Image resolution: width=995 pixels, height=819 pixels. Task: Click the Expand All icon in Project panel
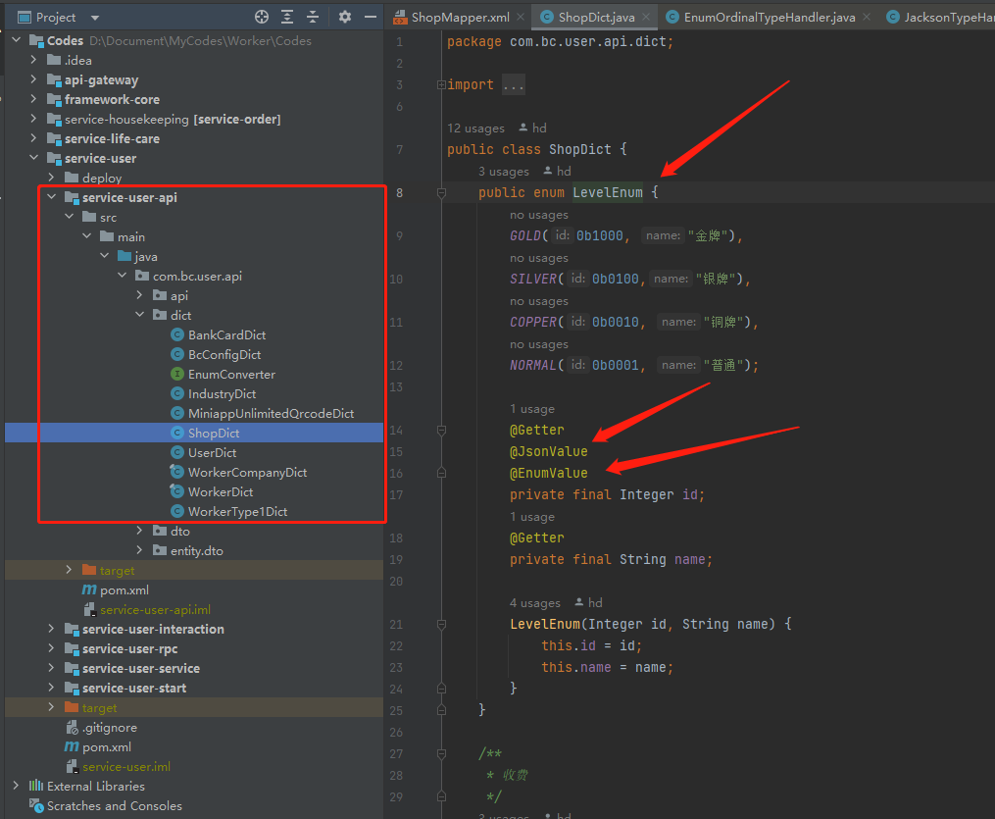(x=287, y=17)
